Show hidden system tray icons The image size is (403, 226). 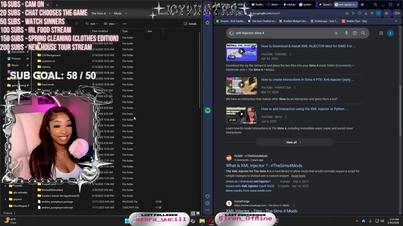point(357,221)
